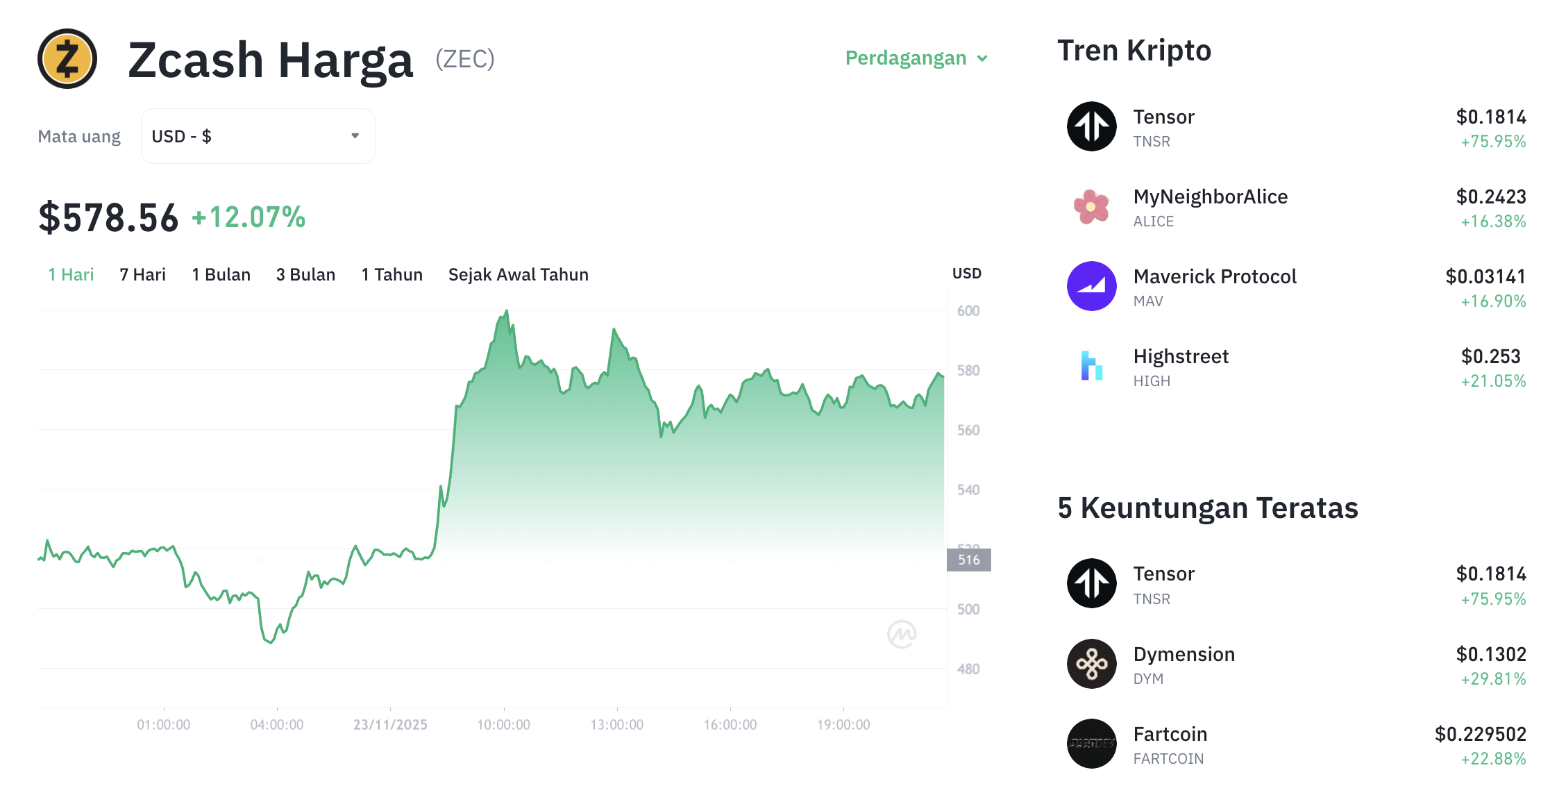Click the Fartcoin icon
1541x786 pixels.
(1091, 744)
